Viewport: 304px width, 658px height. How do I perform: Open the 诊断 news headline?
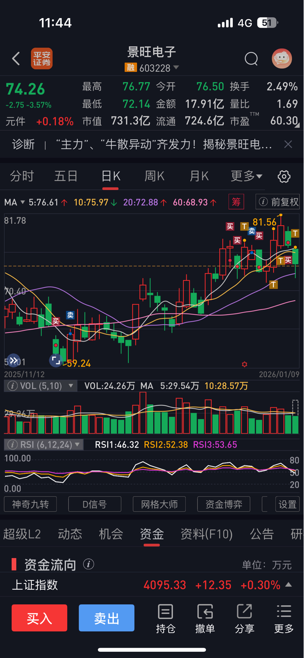[164, 144]
